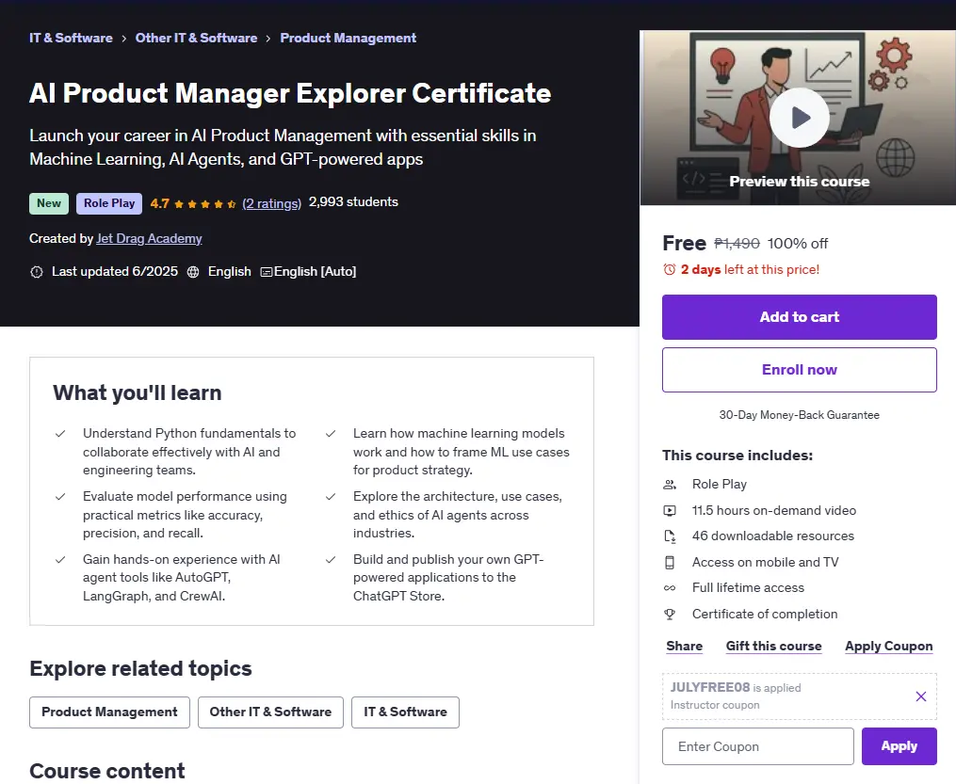Click the trophy certificate icon
956x784 pixels.
coord(670,614)
